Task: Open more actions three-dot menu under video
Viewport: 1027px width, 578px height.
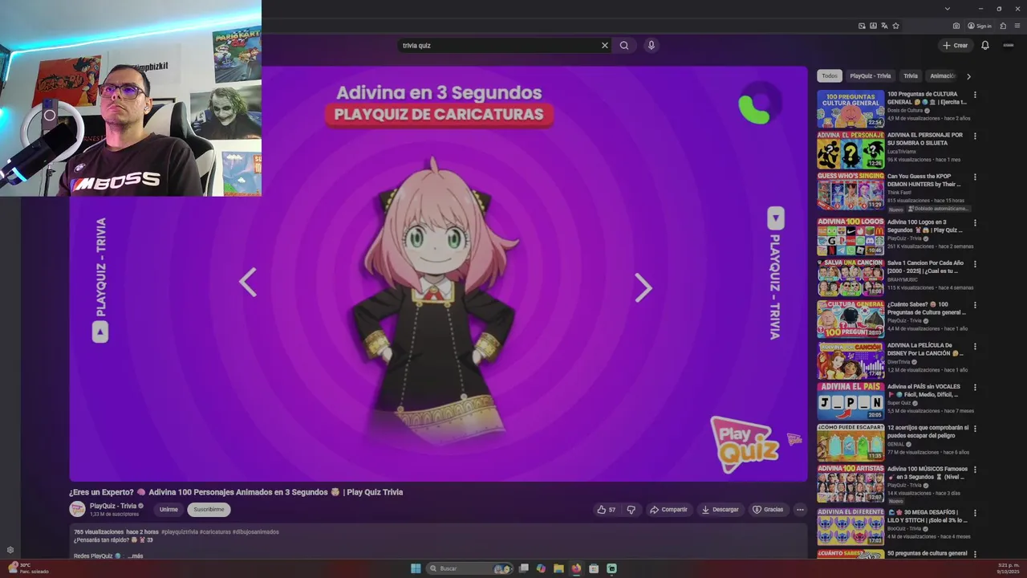Action: point(800,510)
